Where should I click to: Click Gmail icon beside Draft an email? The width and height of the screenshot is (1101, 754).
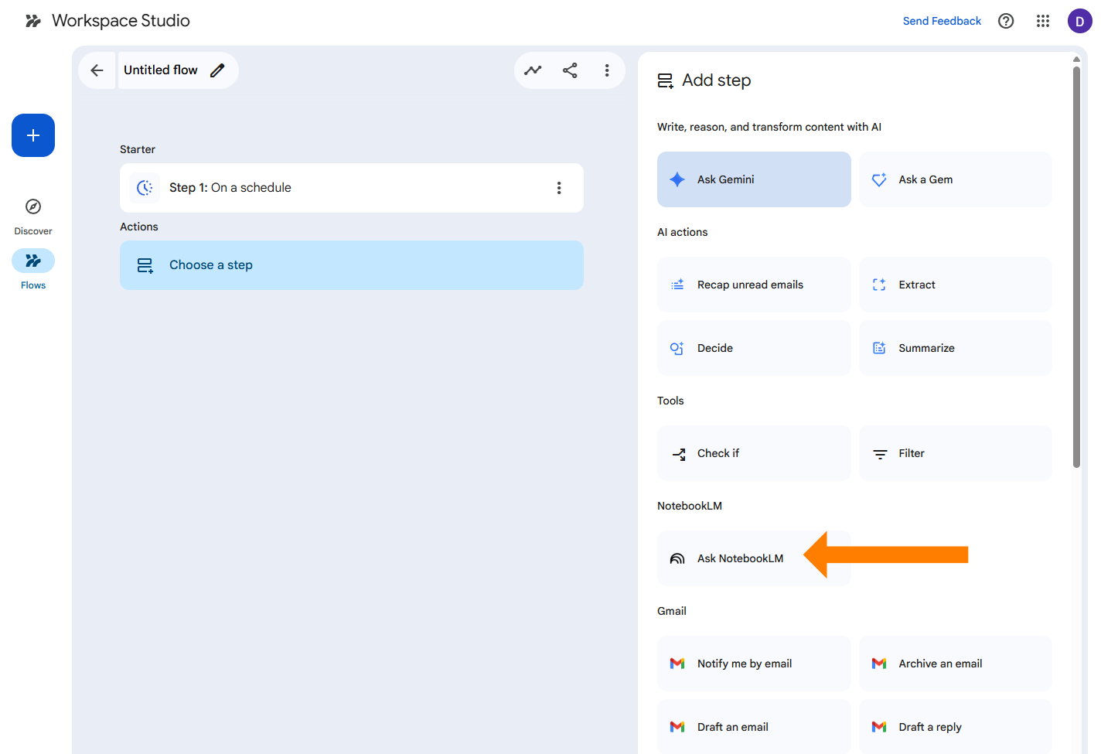tap(677, 727)
